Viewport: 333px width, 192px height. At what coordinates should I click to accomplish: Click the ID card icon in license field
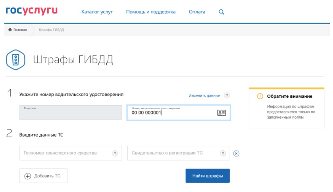(221, 113)
